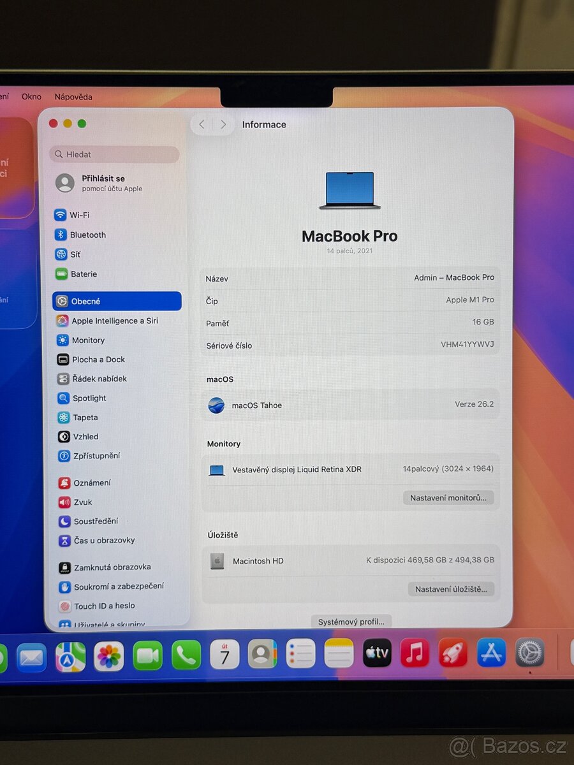Launch Maps from the Dock
The image size is (574, 765).
click(70, 657)
